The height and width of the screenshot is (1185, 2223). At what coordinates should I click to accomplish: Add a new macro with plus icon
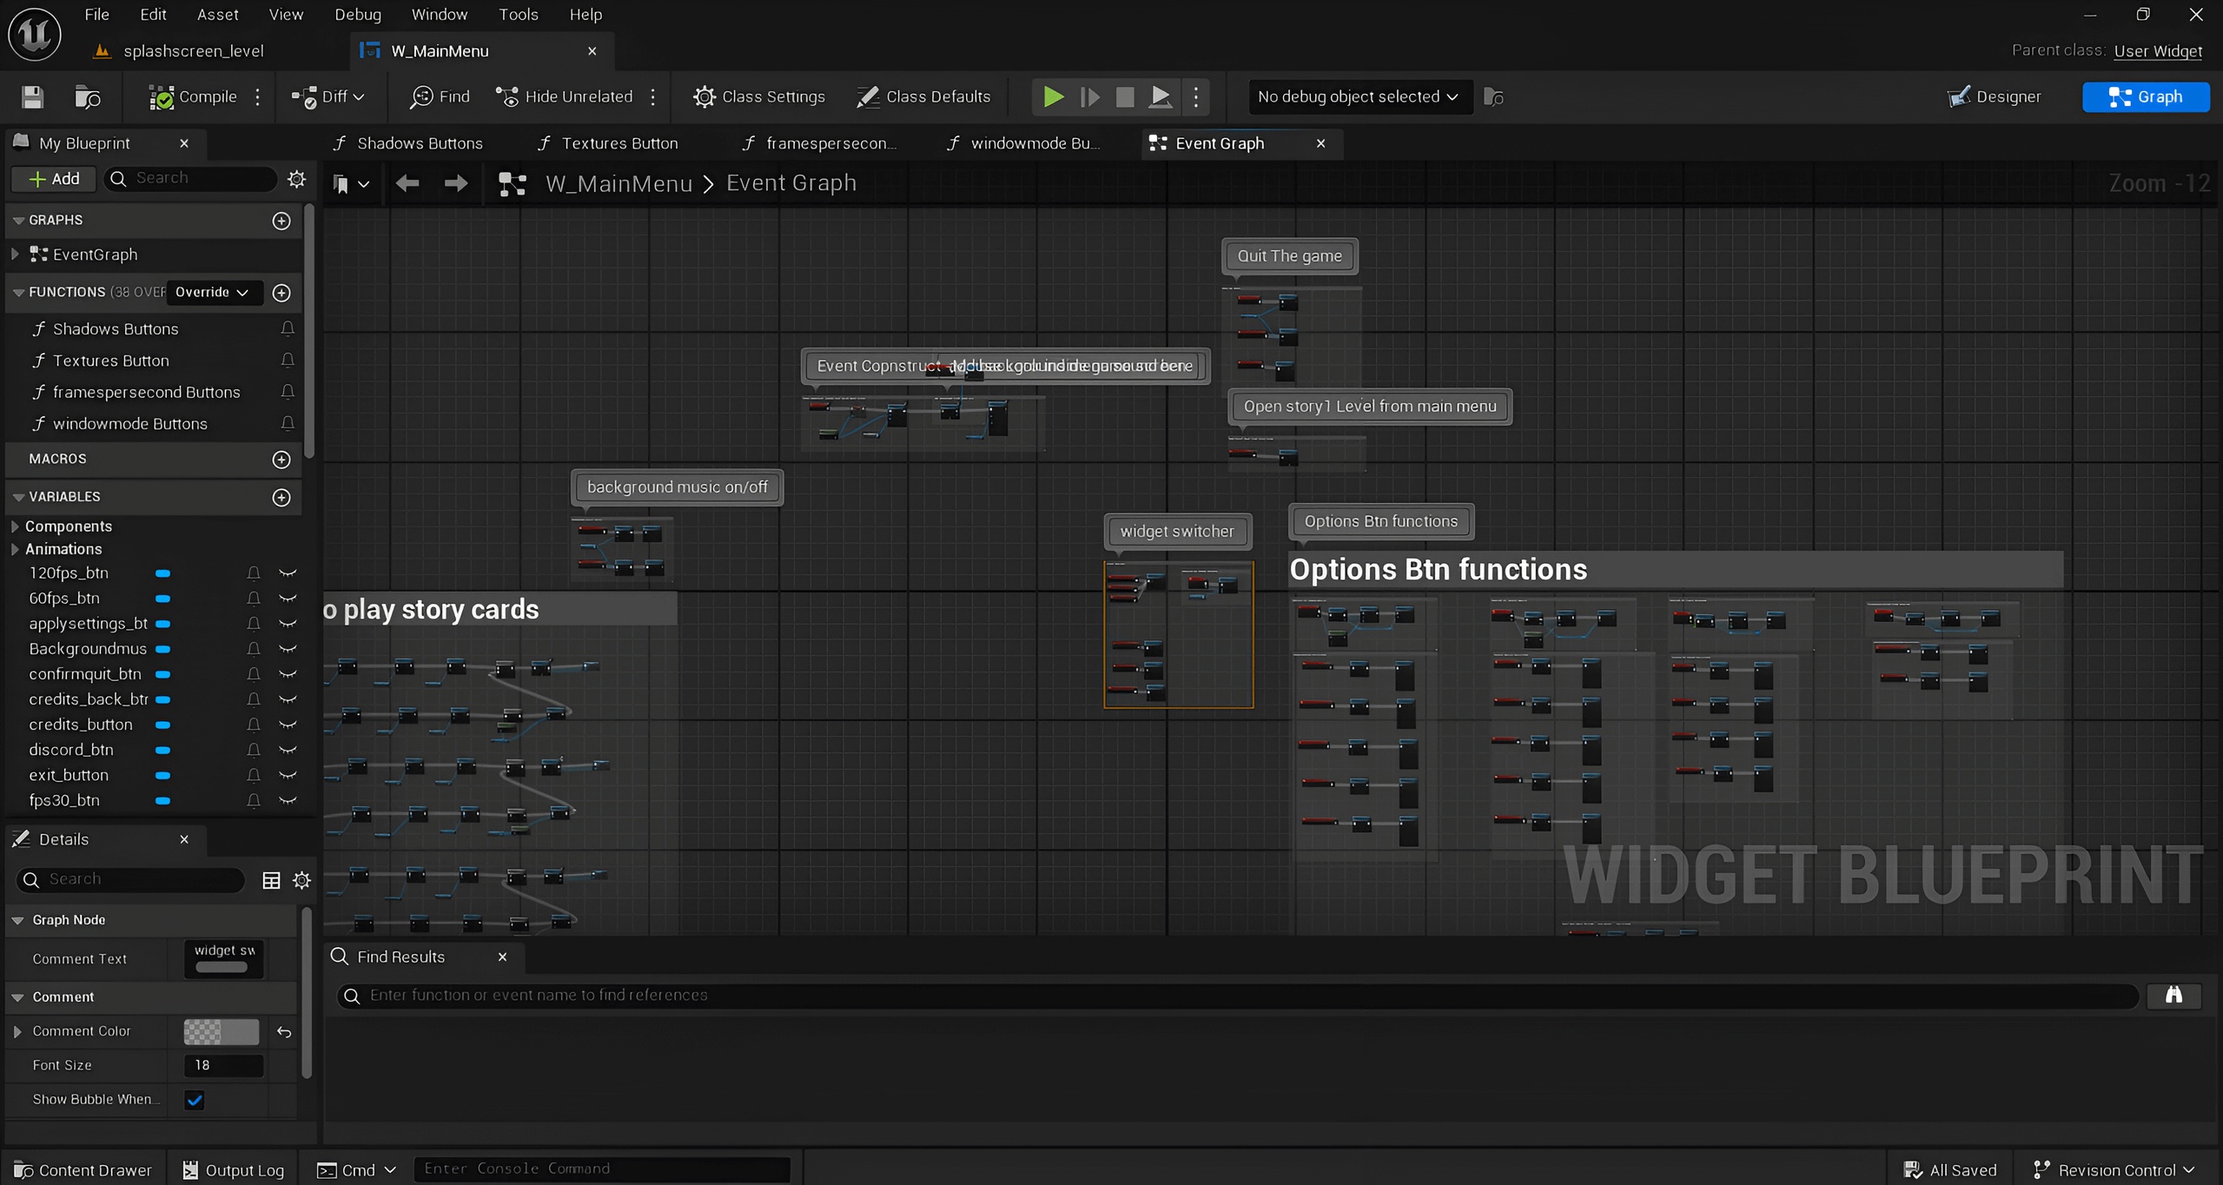pyautogui.click(x=281, y=460)
